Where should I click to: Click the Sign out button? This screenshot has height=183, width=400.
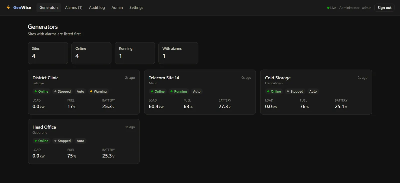[384, 8]
